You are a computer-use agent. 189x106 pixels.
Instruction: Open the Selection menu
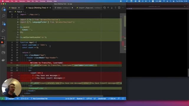[22, 1]
